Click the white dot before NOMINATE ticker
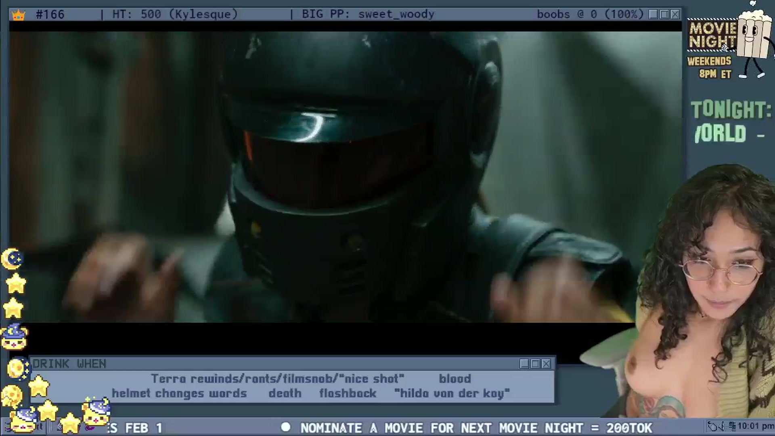Image resolution: width=775 pixels, height=436 pixels. point(286,427)
